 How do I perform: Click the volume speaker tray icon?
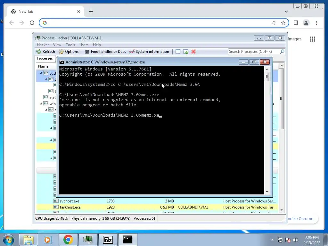tap(295, 240)
